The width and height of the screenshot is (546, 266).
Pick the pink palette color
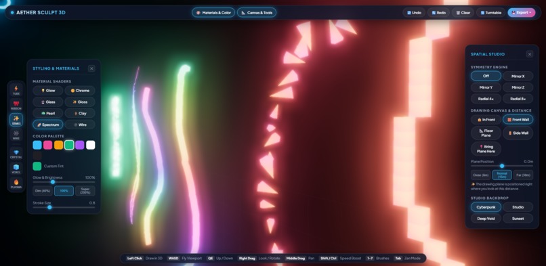47,145
